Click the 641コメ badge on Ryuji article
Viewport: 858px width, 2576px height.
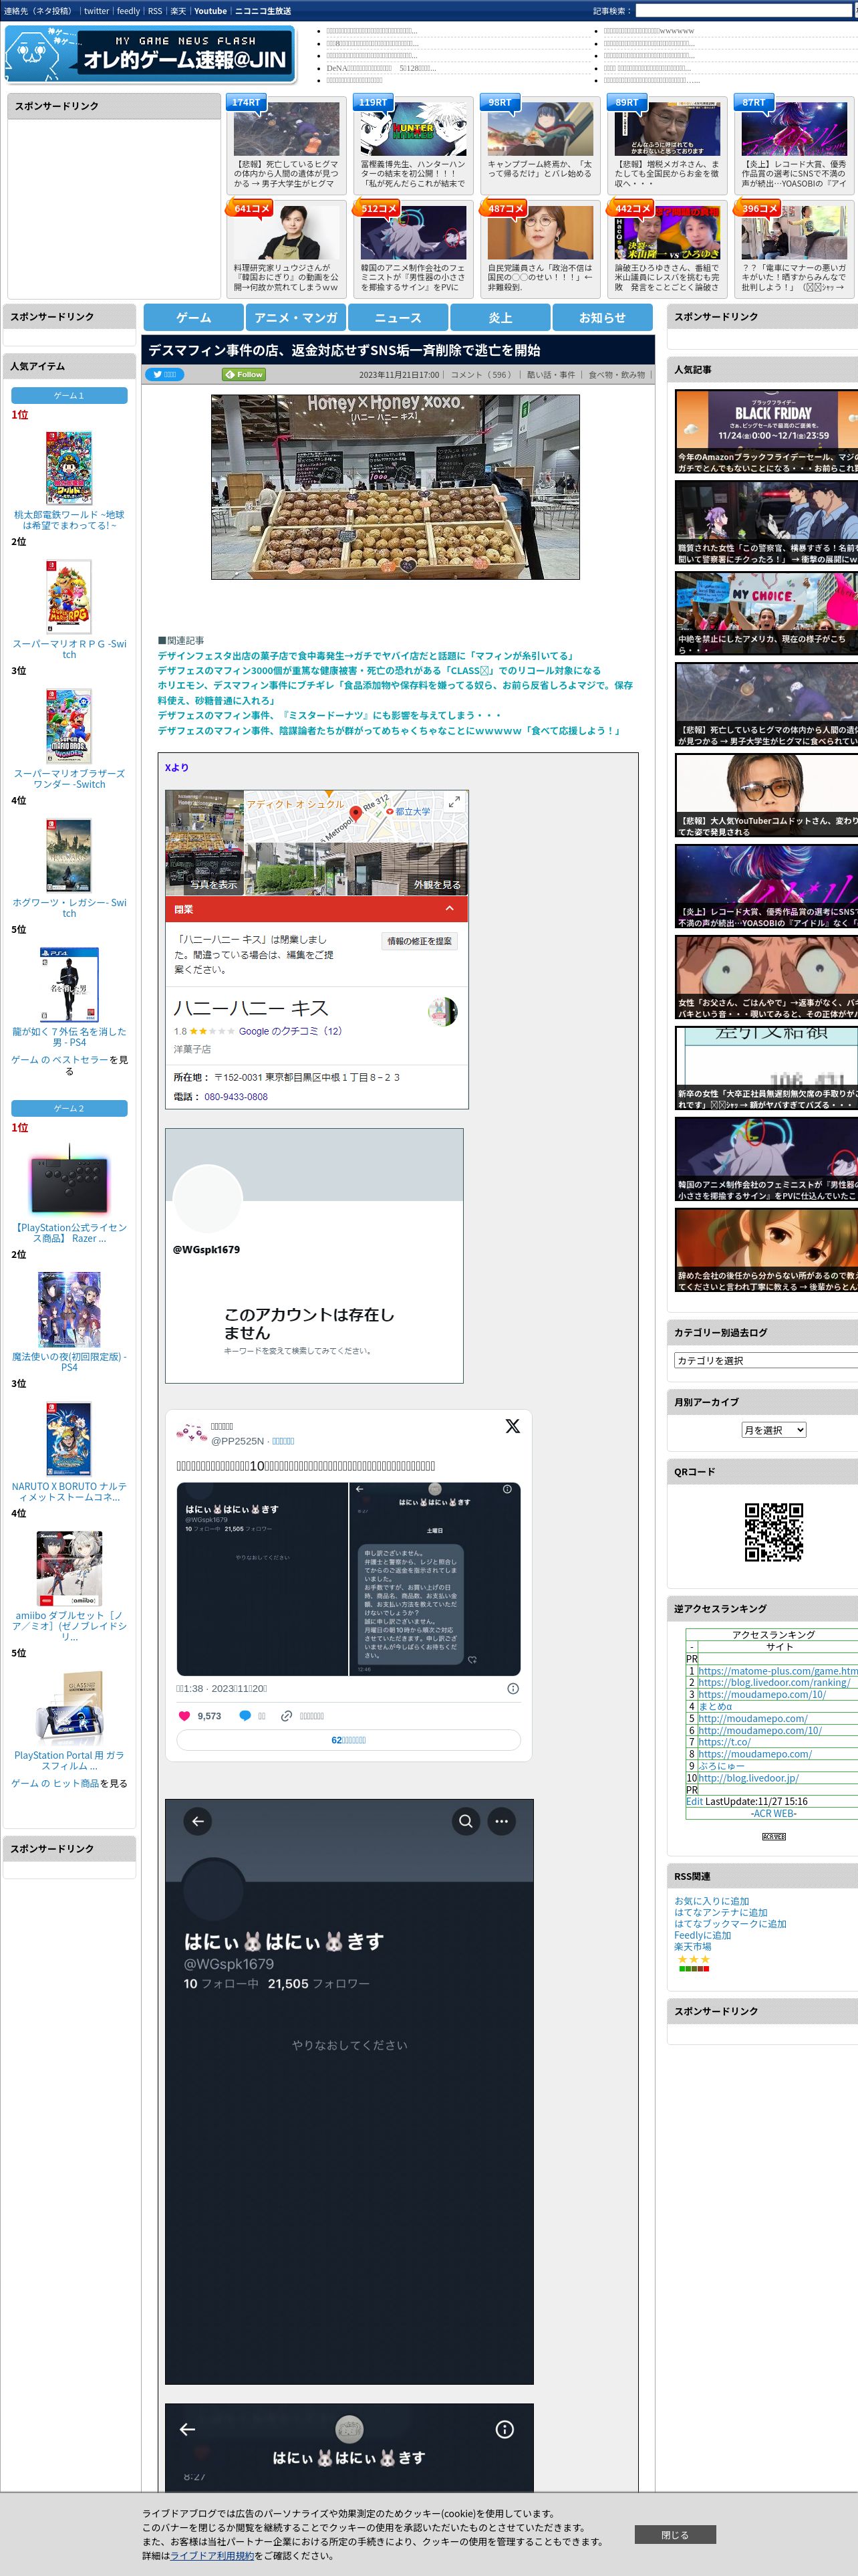(250, 208)
